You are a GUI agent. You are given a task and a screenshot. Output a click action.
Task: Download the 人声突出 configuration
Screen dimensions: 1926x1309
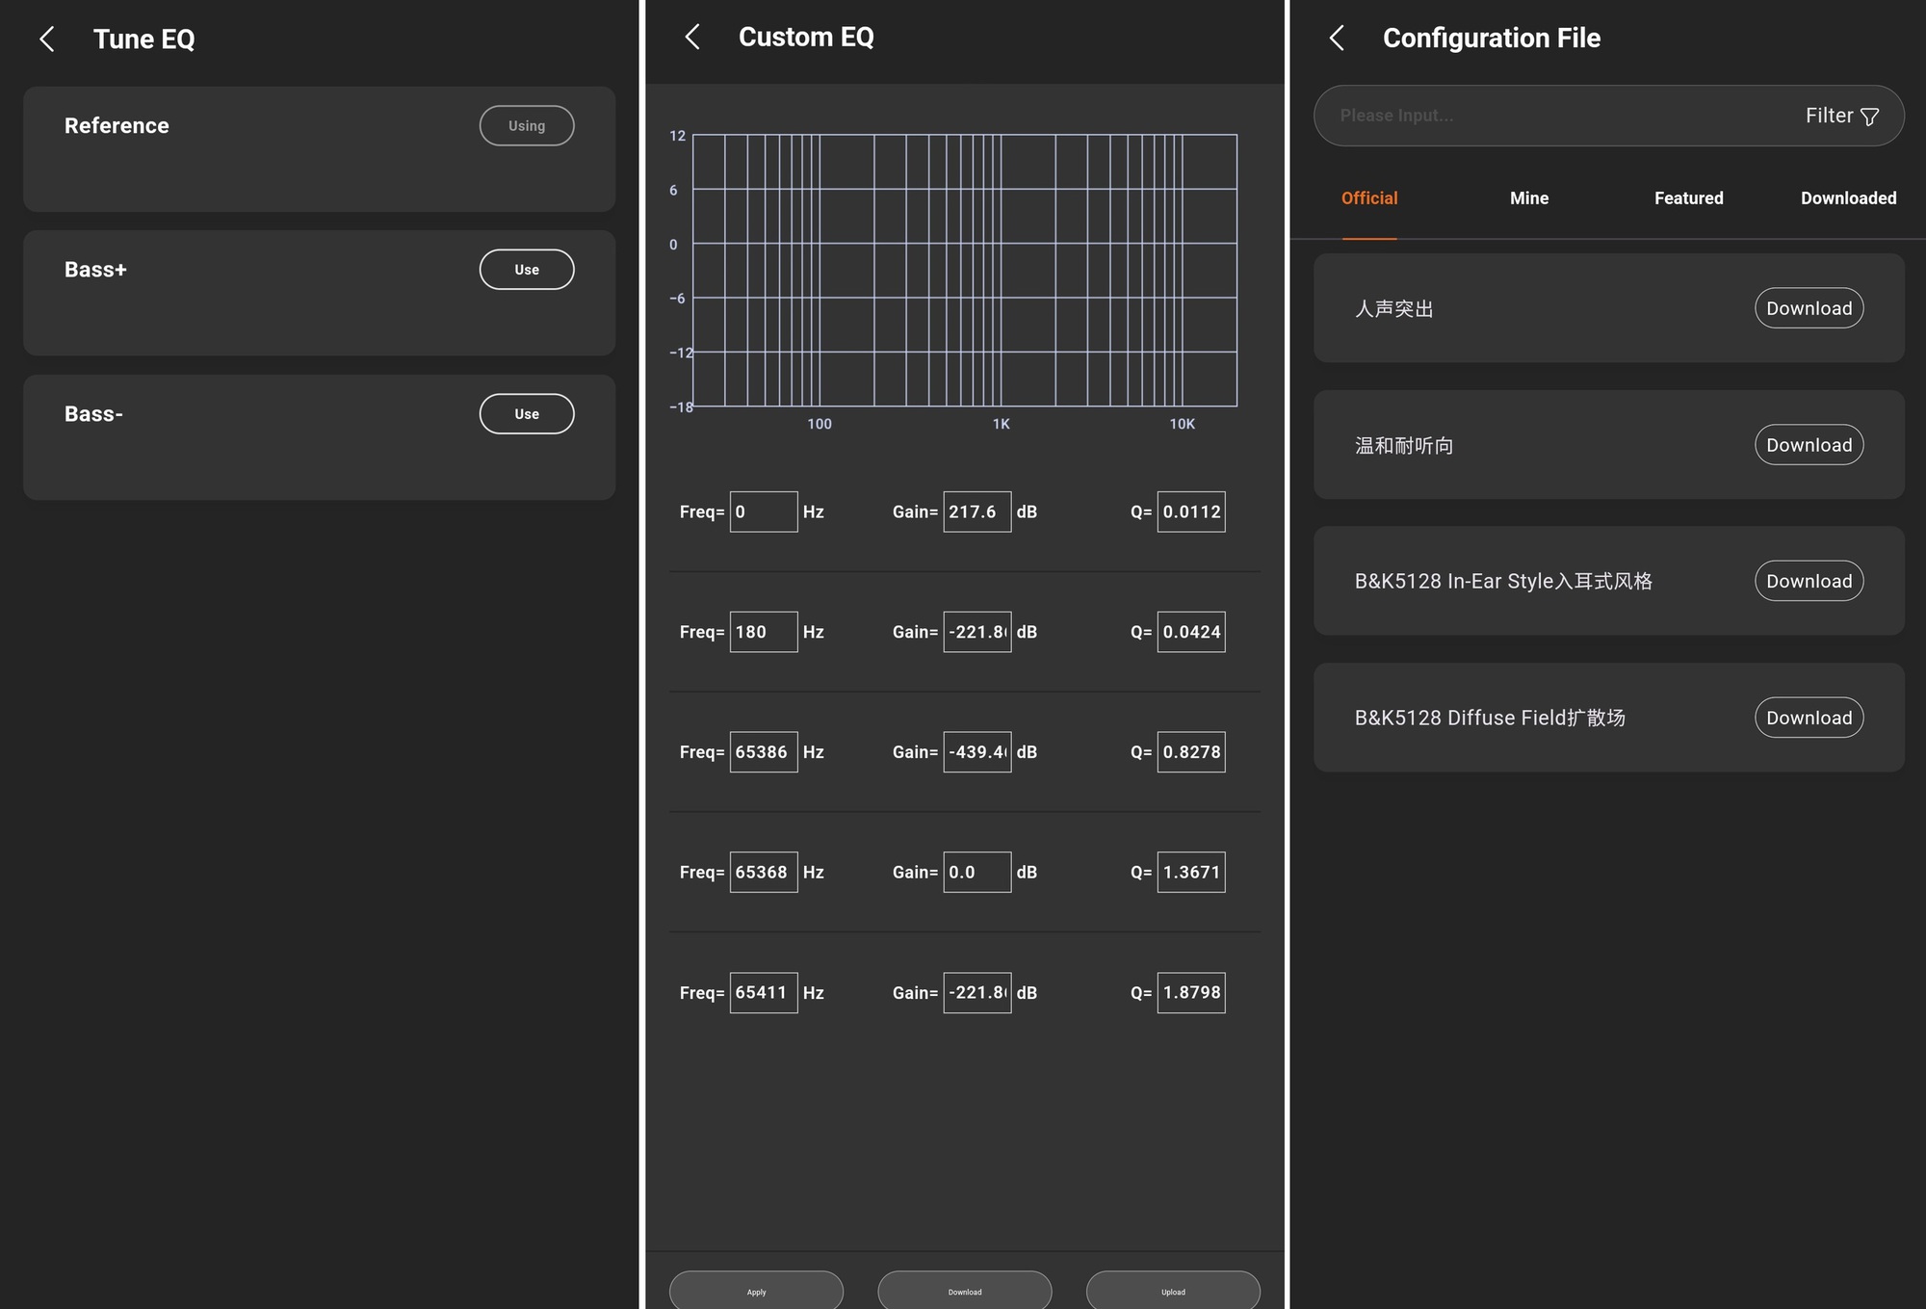pyautogui.click(x=1809, y=308)
